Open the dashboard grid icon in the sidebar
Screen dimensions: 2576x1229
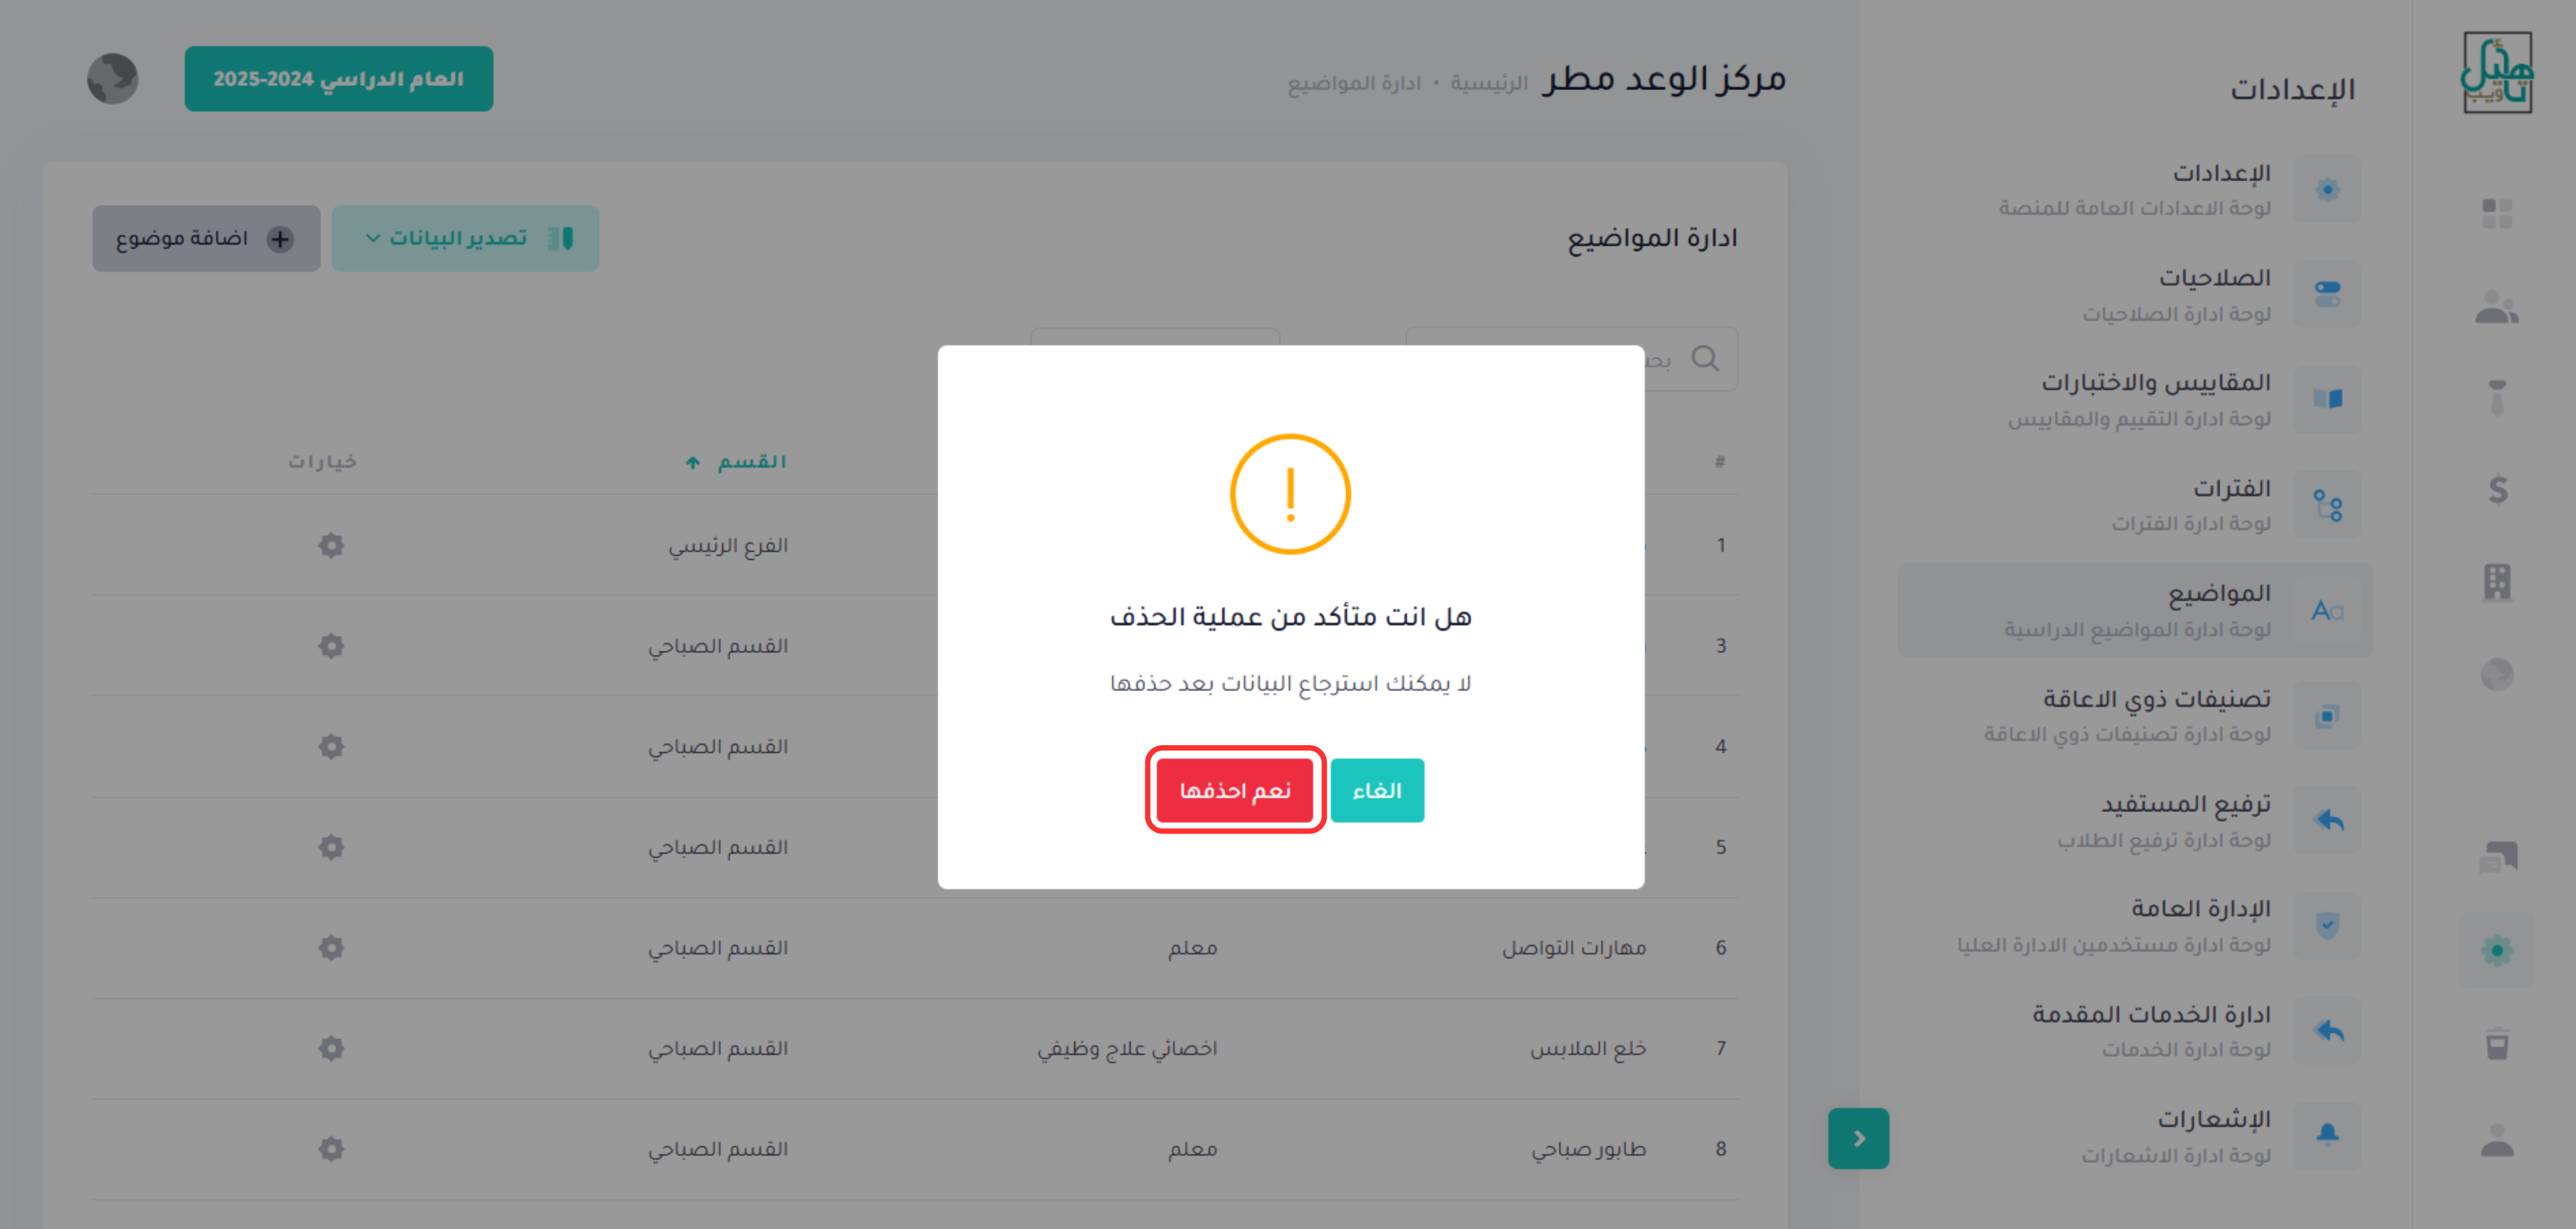2497,213
